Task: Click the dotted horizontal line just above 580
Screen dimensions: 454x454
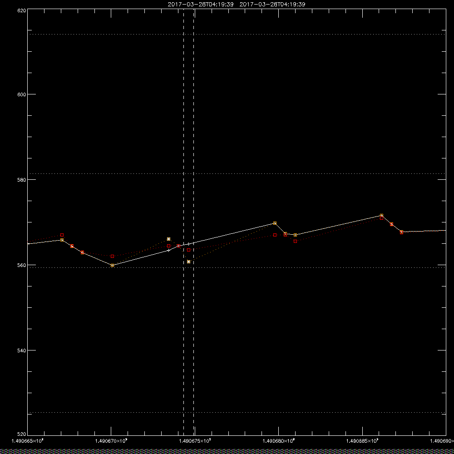Action: (237, 174)
